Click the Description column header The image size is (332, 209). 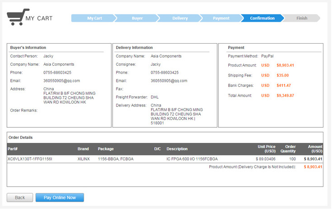pyautogui.click(x=177, y=149)
